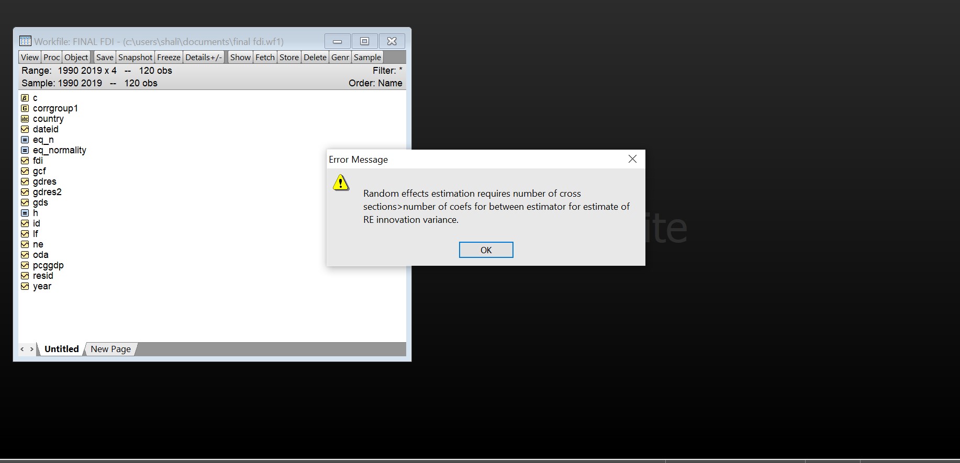The height and width of the screenshot is (463, 960).
Task: Open the View menu in workfile toolbar
Action: 30,58
